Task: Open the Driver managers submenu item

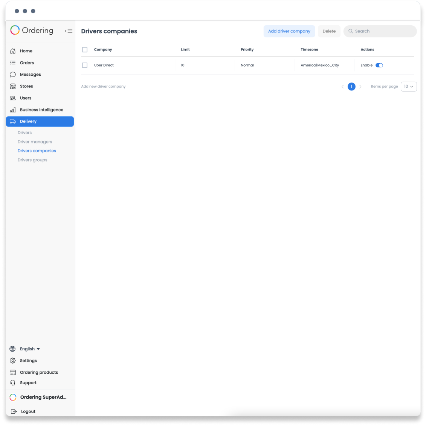Action: (x=35, y=142)
